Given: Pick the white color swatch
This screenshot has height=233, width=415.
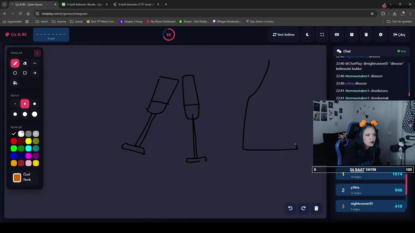Looking at the screenshot, I should pyautogui.click(x=21, y=134).
